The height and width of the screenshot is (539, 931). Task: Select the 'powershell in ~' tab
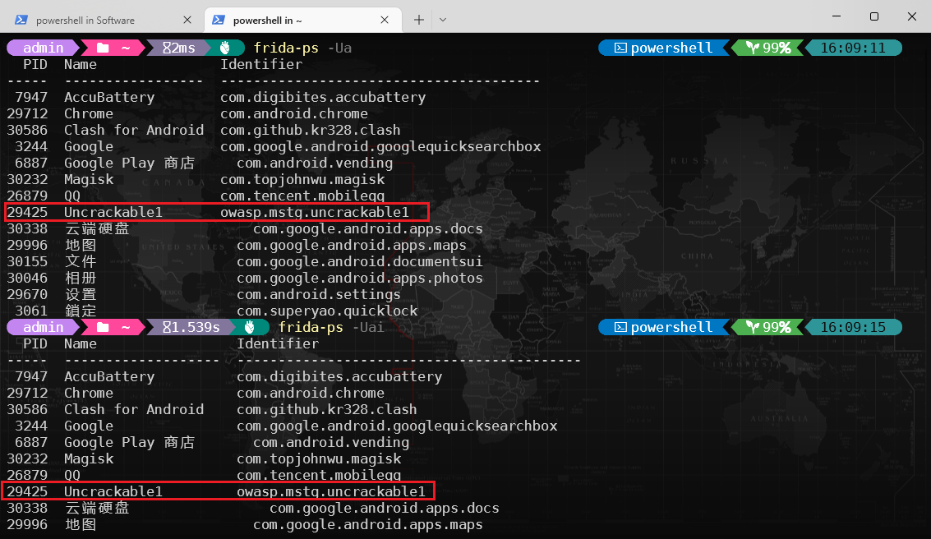[303, 20]
